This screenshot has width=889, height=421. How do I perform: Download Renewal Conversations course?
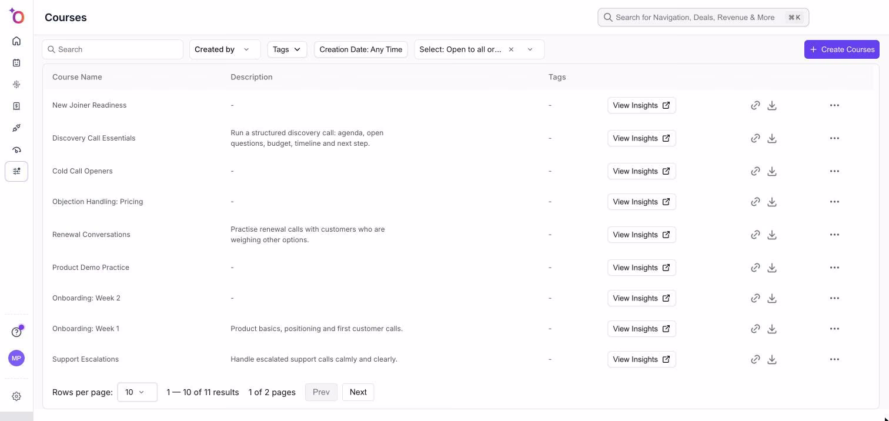[772, 235]
